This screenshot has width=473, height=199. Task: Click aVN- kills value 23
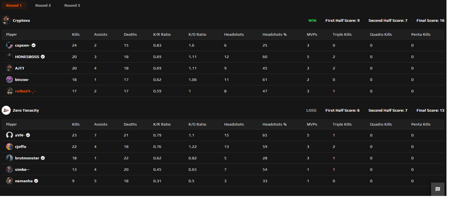coord(74,135)
